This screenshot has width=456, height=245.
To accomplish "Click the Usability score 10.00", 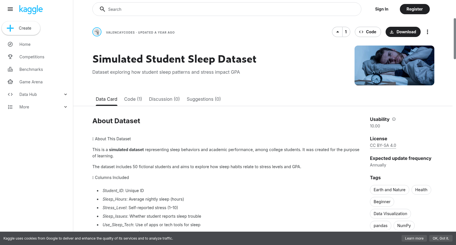I will tap(375, 126).
